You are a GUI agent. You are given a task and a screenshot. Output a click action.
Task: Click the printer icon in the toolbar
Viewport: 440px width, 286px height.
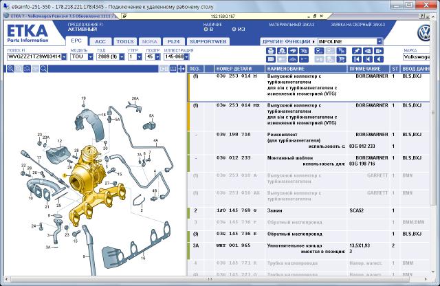click(271, 51)
